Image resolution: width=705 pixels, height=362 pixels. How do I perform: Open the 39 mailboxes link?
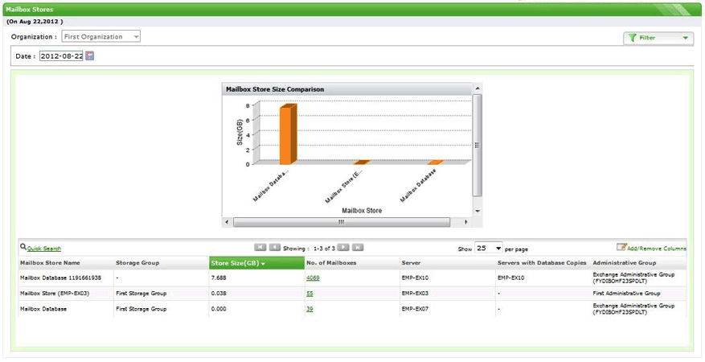tap(309, 309)
